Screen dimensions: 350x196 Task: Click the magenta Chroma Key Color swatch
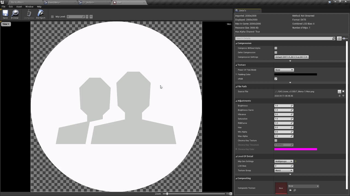coord(296,149)
